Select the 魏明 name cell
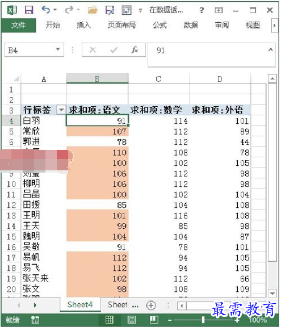 coord(44,236)
